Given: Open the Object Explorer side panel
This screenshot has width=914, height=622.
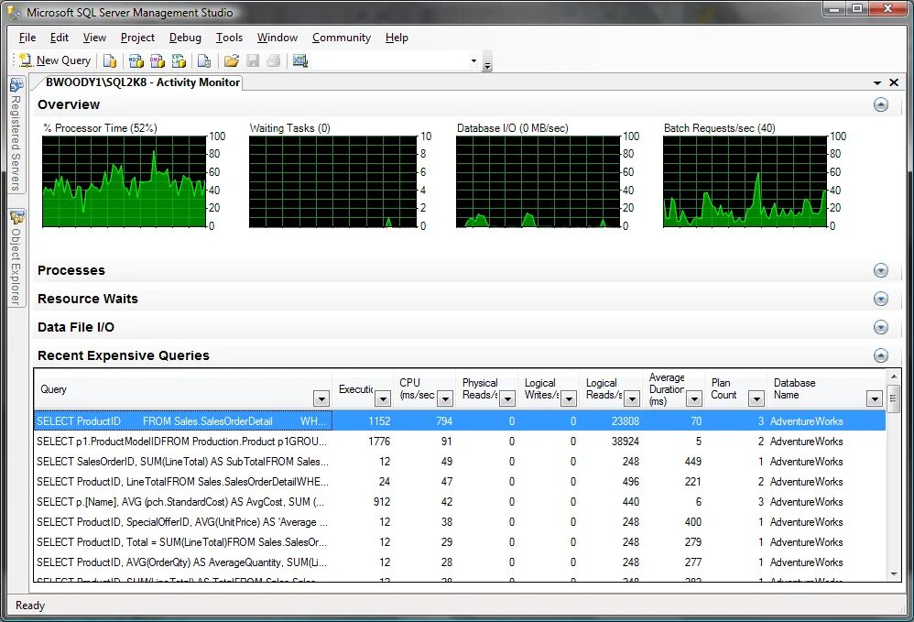Looking at the screenshot, I should click(x=16, y=258).
